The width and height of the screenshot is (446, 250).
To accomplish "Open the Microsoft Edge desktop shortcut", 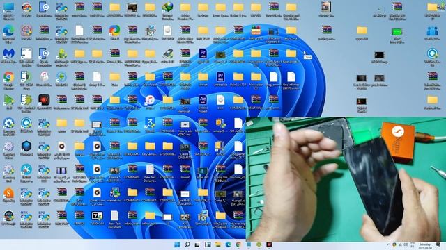I will [8, 31].
